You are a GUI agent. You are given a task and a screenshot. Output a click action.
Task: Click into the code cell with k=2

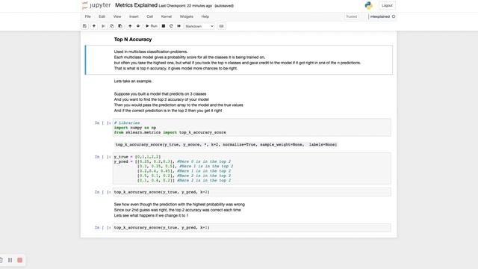[x=252, y=192]
